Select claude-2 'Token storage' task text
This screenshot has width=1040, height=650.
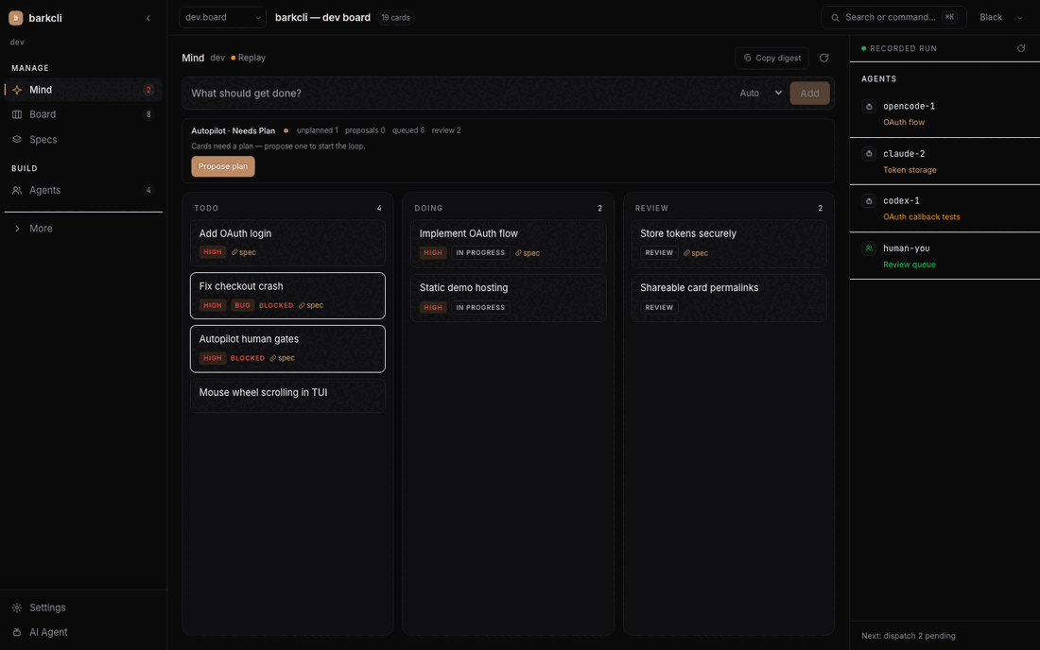[910, 170]
